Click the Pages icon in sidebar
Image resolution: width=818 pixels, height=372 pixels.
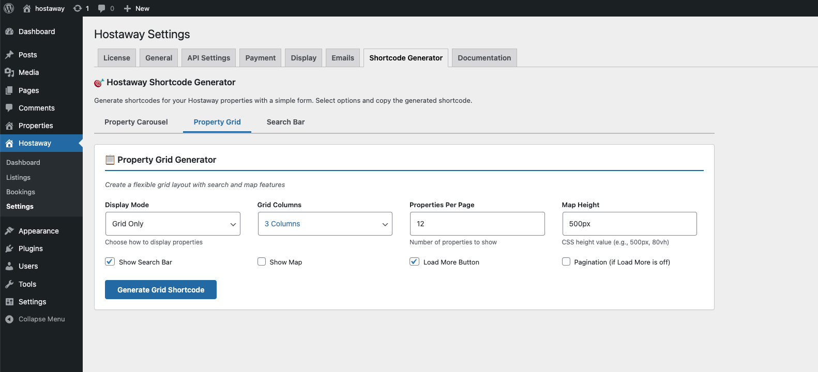pyautogui.click(x=9, y=90)
